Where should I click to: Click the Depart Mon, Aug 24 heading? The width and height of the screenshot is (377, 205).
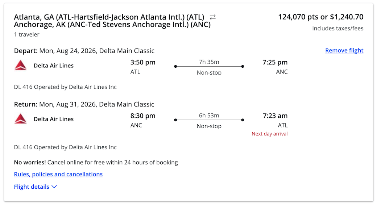pyautogui.click(x=84, y=51)
